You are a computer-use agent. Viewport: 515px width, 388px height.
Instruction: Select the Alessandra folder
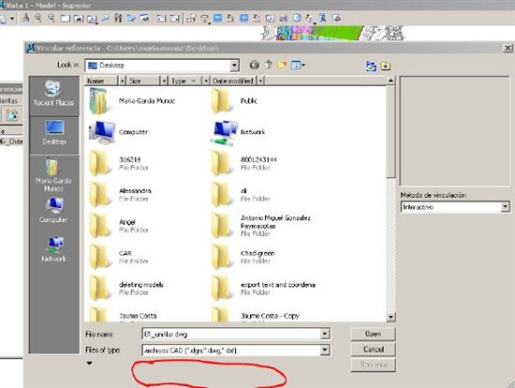pos(120,195)
